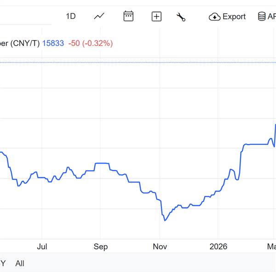Click the API database icon

pyautogui.click(x=261, y=17)
